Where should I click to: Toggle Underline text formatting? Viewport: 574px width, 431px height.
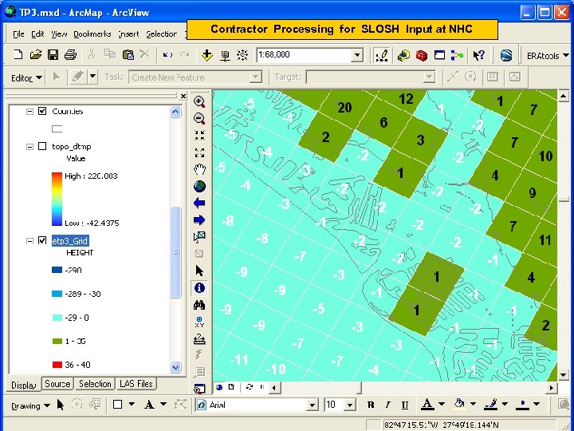404,405
